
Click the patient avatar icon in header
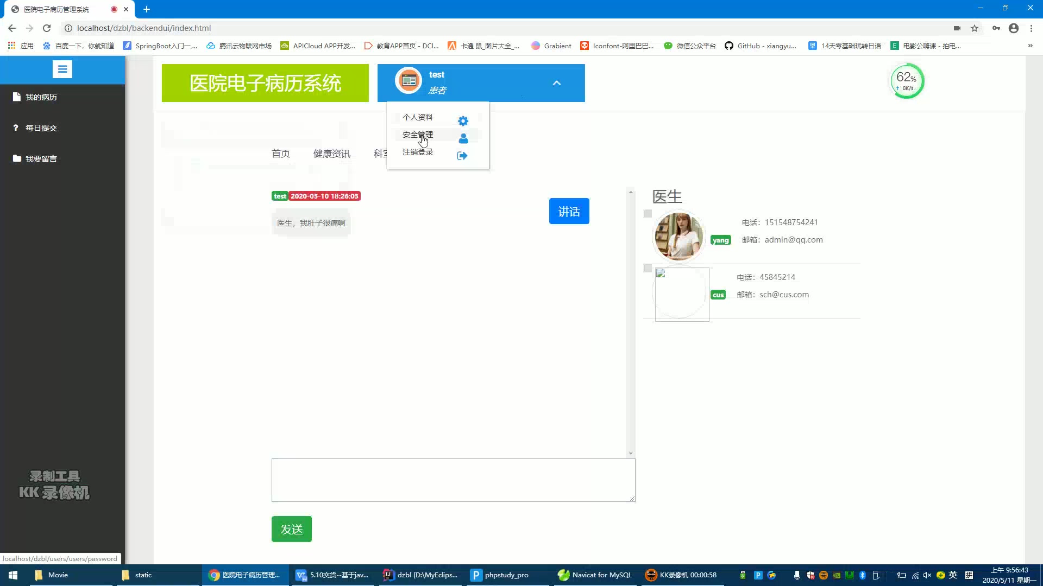(409, 80)
